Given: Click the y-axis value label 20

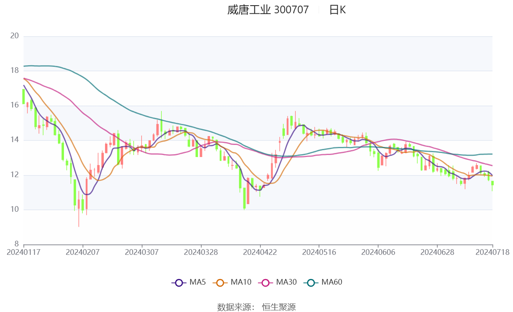Looking at the screenshot, I should (14, 36).
